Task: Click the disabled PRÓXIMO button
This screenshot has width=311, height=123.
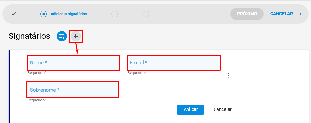Action: point(247,14)
